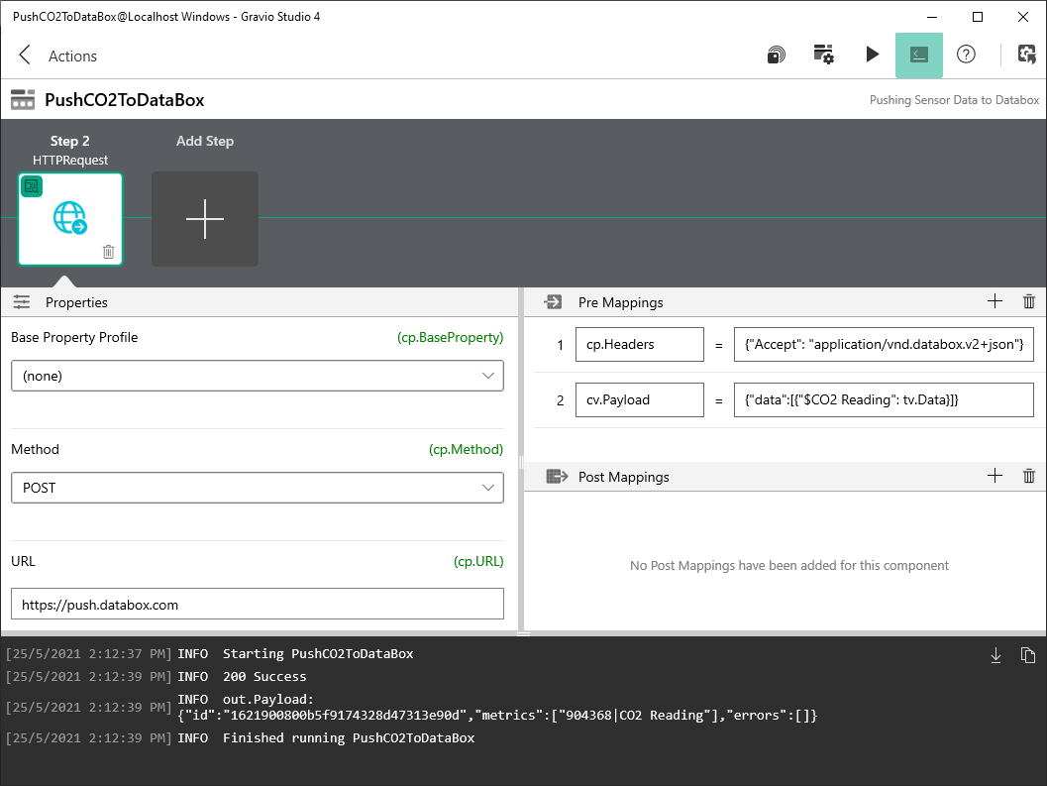Download the log output

[x=995, y=654]
